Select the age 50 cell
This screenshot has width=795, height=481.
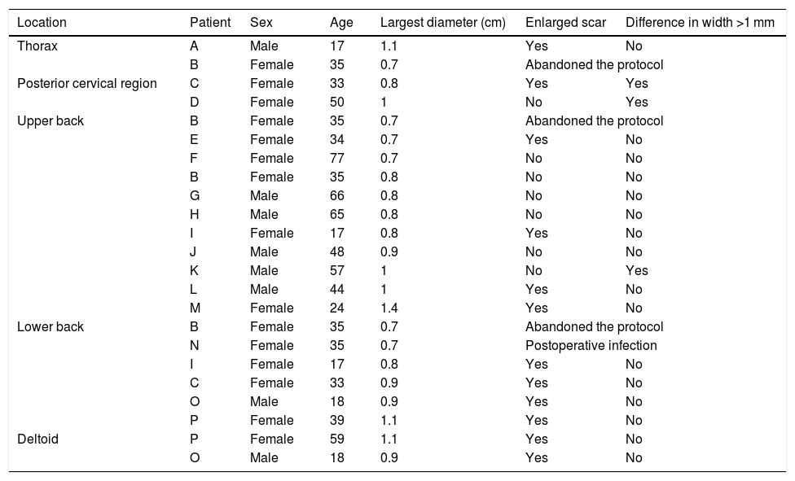point(332,102)
